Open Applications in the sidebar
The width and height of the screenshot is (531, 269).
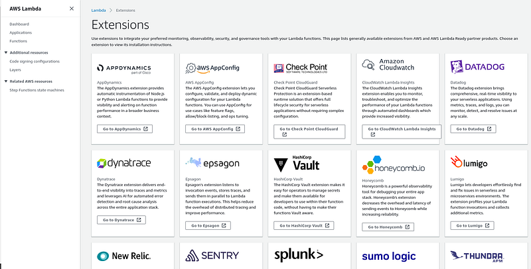(x=21, y=32)
